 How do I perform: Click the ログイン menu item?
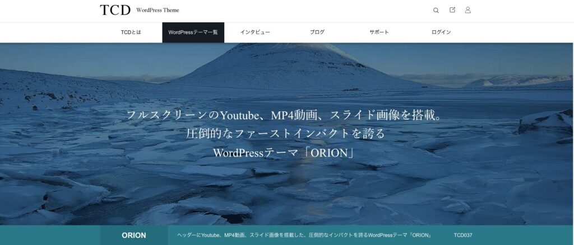tap(441, 32)
